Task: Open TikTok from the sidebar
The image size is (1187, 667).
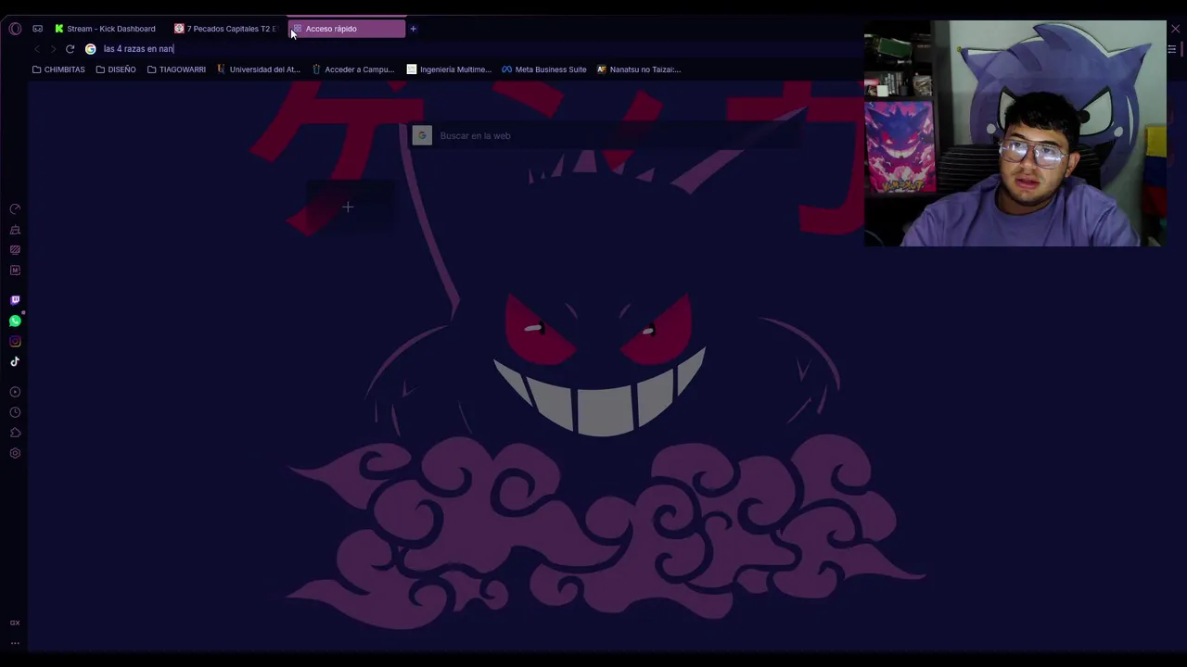Action: click(x=15, y=361)
